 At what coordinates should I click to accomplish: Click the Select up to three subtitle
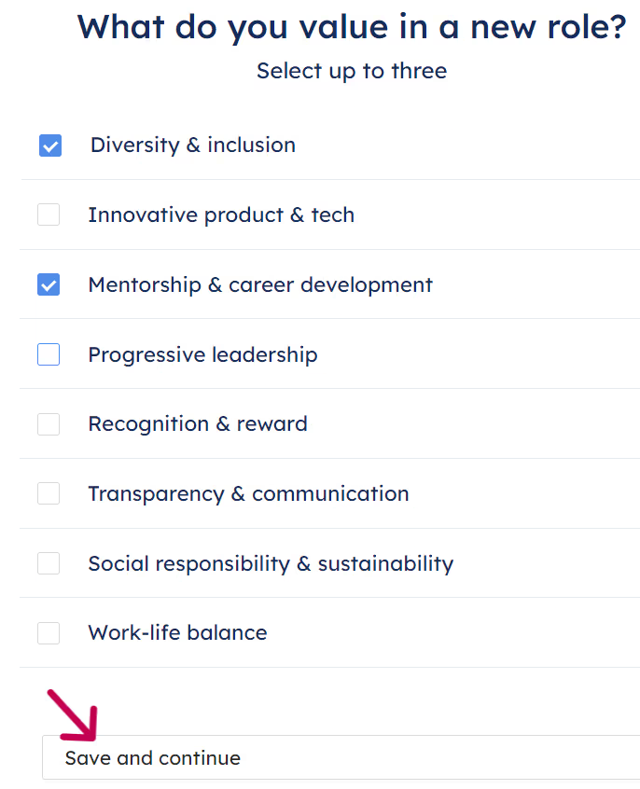pyautogui.click(x=352, y=71)
